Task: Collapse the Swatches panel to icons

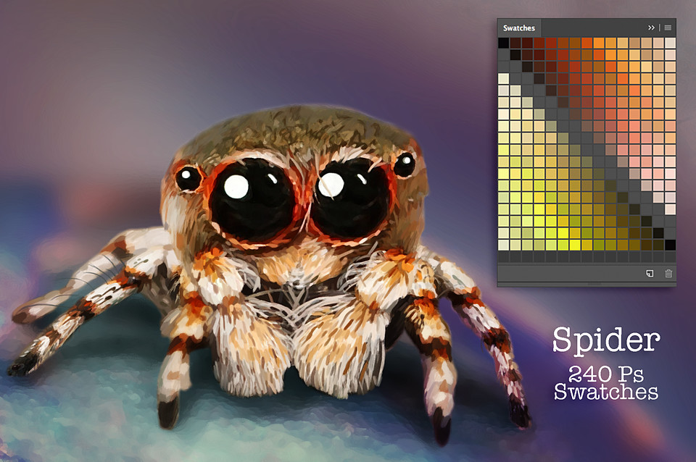Action: pos(651,28)
